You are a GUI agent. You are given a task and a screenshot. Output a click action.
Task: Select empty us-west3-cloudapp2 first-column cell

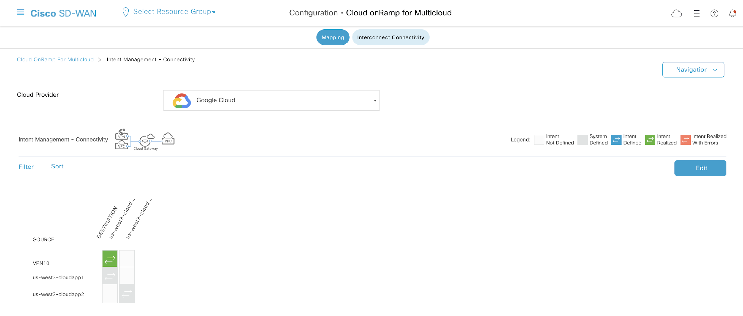110,293
